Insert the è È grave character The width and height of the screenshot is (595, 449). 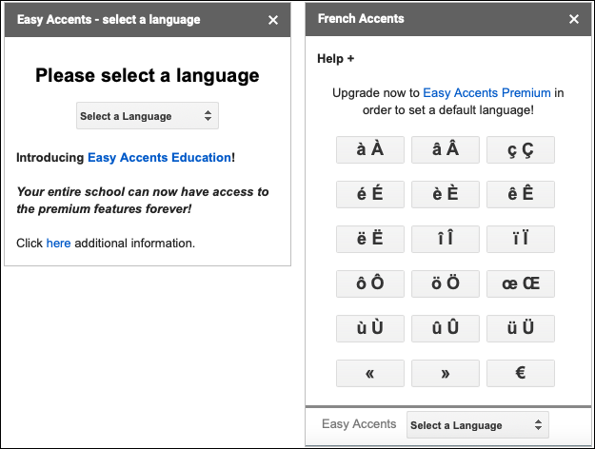tap(446, 195)
